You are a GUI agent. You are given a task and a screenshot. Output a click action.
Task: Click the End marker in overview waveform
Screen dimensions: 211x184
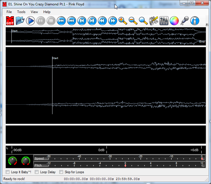click(202, 42)
